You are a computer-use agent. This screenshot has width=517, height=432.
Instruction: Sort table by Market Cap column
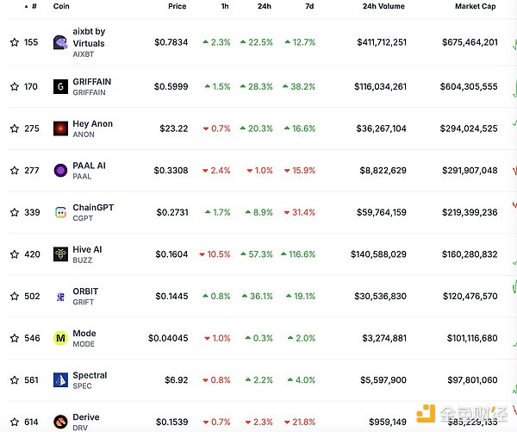click(475, 6)
